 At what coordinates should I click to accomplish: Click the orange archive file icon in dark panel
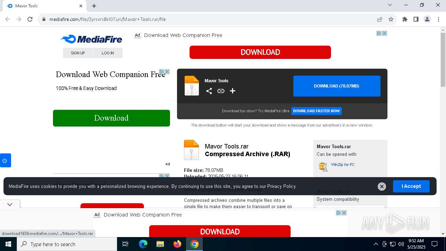(x=192, y=86)
